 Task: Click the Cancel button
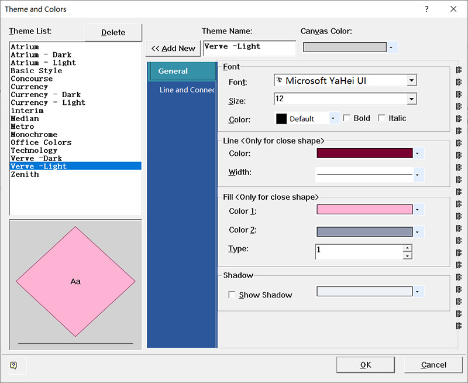(x=433, y=365)
